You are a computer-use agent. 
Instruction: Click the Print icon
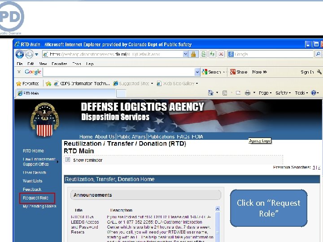coord(248,93)
